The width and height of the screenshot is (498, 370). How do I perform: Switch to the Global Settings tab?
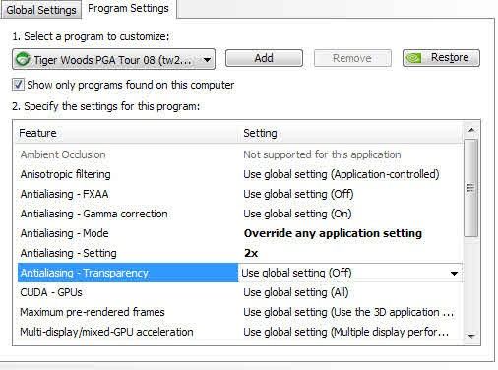41,10
